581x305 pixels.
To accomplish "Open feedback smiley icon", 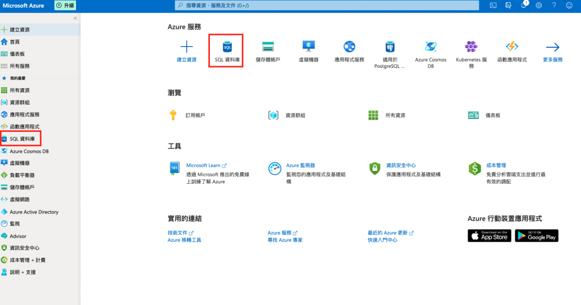I will pyautogui.click(x=569, y=6).
